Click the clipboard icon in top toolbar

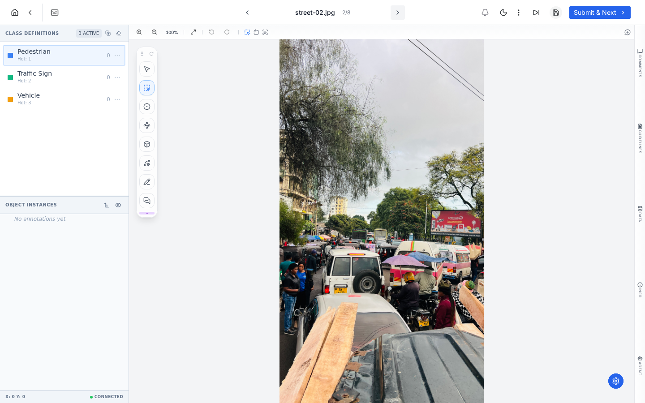point(256,32)
